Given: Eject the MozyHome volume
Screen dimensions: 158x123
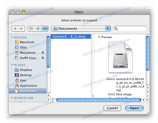Looking at the screenshot, I should click(43, 53).
